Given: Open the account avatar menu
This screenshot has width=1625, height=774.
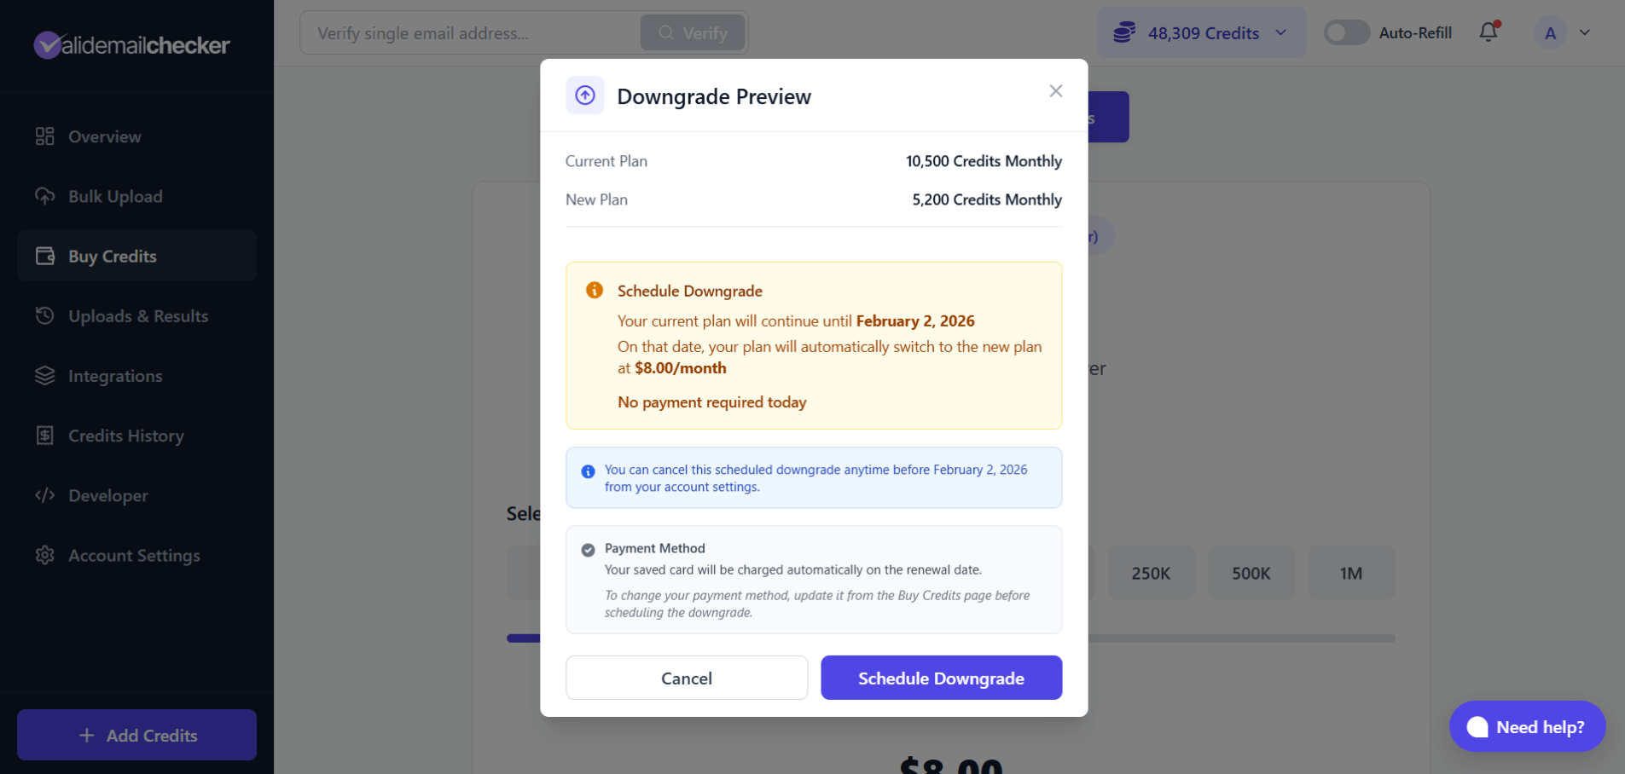Looking at the screenshot, I should coord(1548,32).
